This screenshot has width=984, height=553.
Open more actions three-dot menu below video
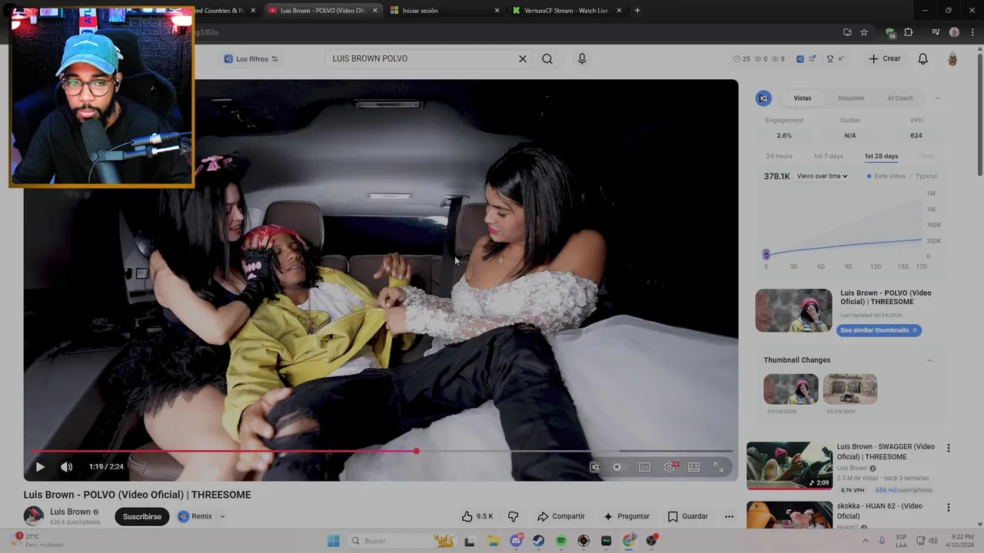[x=729, y=516]
